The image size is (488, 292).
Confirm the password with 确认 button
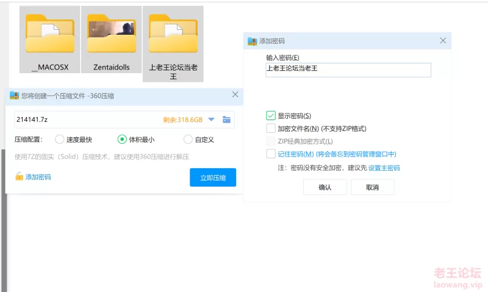(x=325, y=187)
